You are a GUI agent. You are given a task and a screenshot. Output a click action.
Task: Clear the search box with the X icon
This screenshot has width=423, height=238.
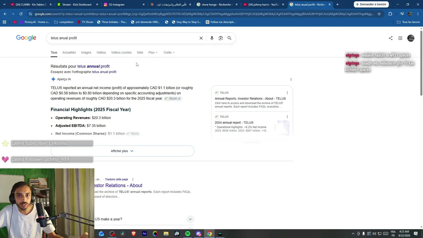201,38
